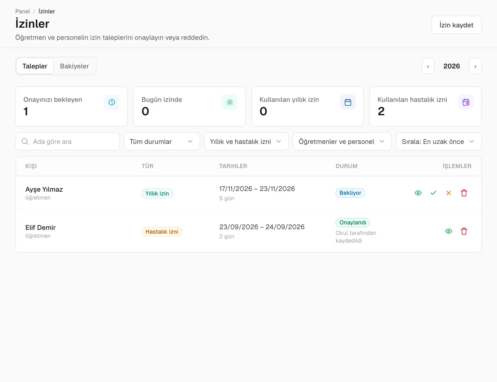Switch to the Bakiyeler tab

(x=75, y=66)
